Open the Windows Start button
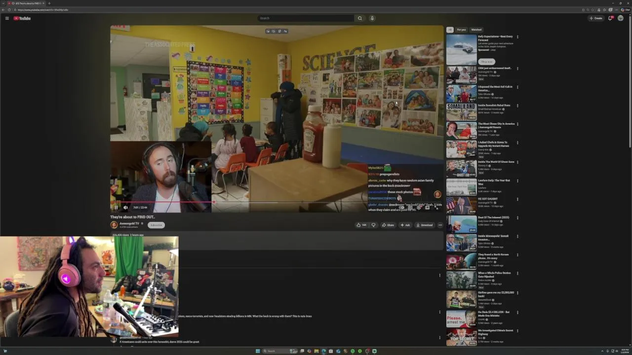The width and height of the screenshot is (632, 355). point(258,351)
